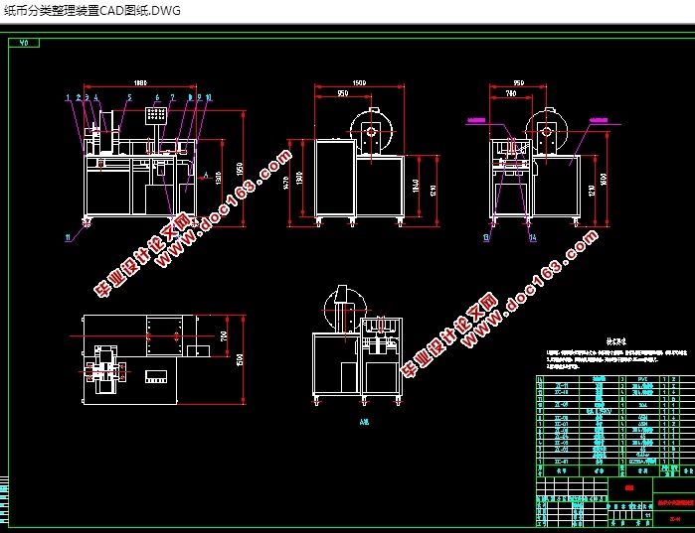Screen dimensions: 695x533
Task: Select part callout number 14
Action: click(x=533, y=237)
